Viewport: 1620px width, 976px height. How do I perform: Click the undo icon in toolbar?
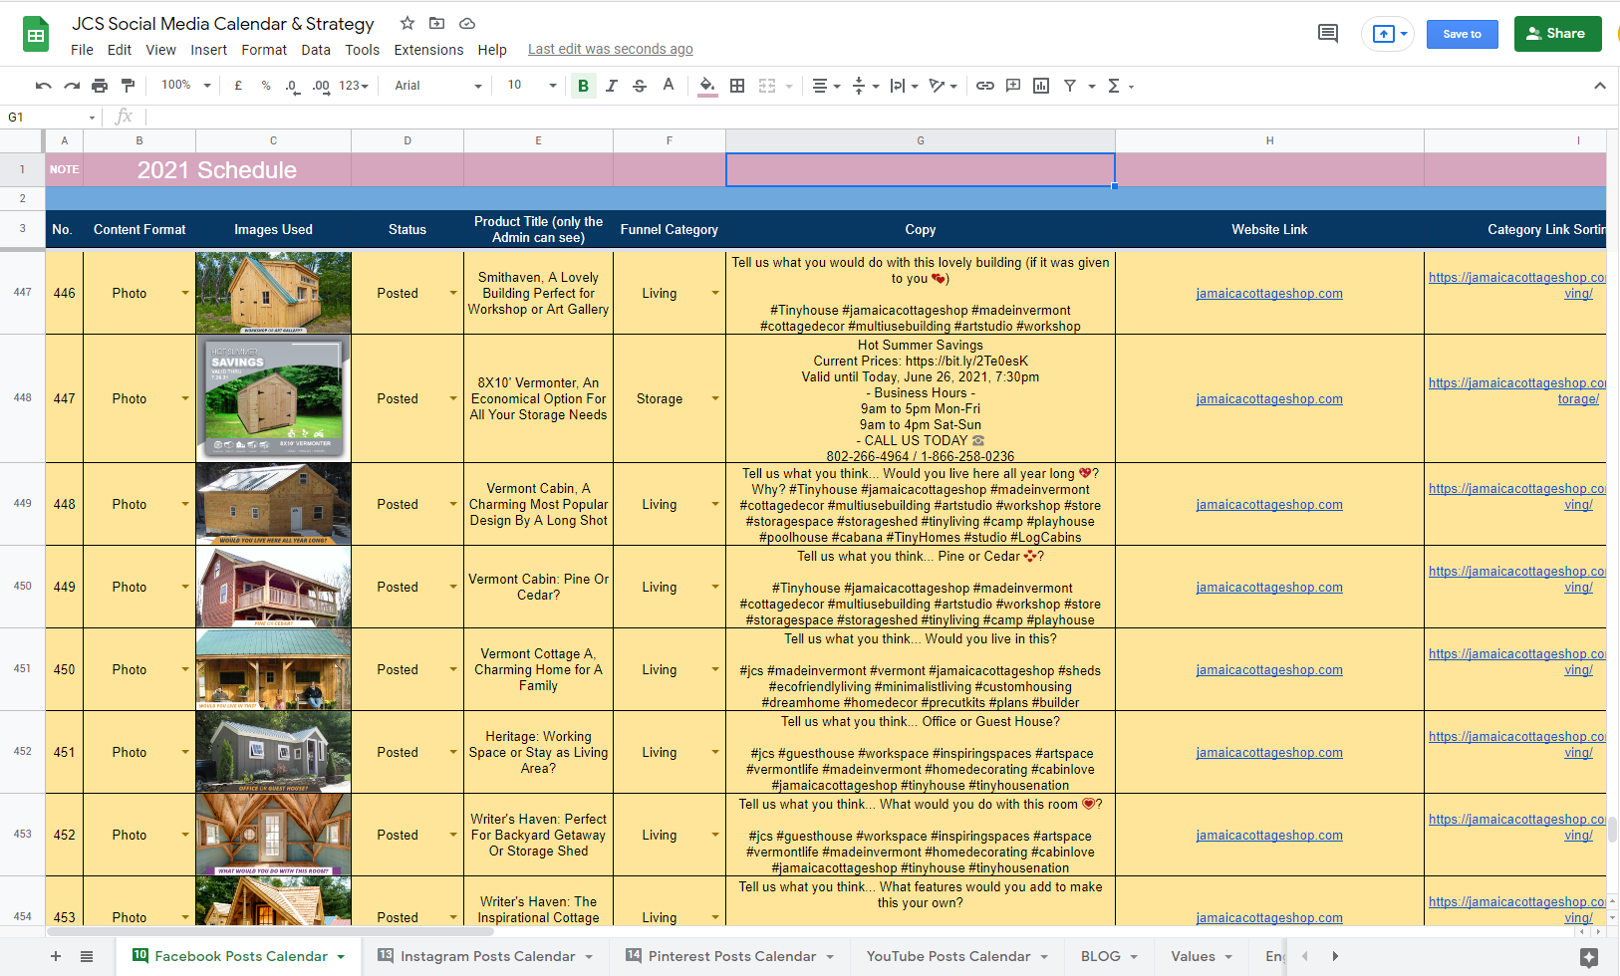[43, 86]
